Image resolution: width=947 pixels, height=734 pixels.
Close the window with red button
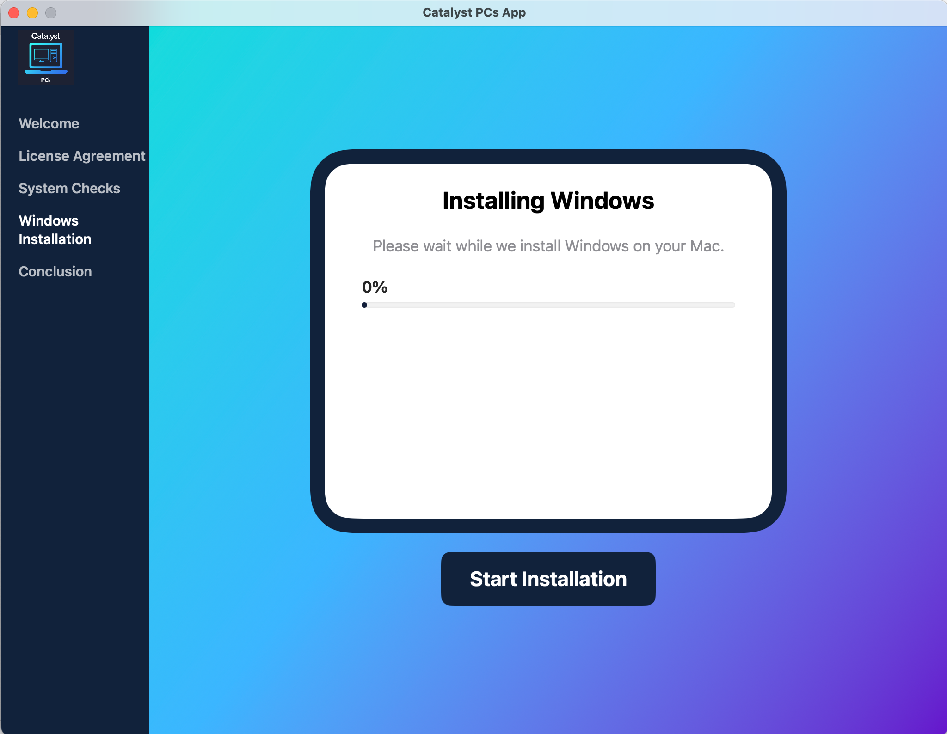point(14,13)
